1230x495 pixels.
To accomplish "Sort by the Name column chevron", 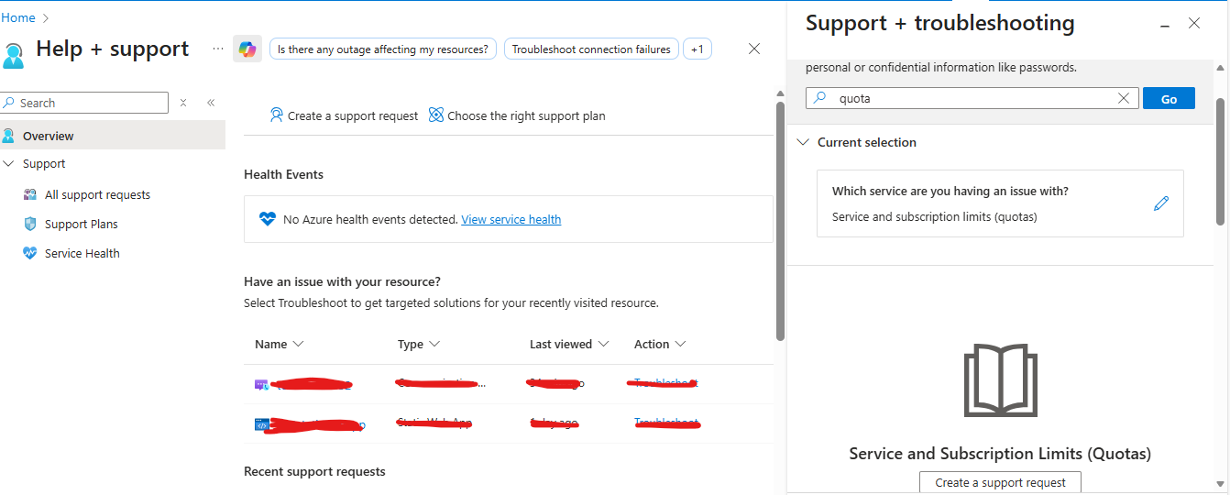I will pos(298,345).
